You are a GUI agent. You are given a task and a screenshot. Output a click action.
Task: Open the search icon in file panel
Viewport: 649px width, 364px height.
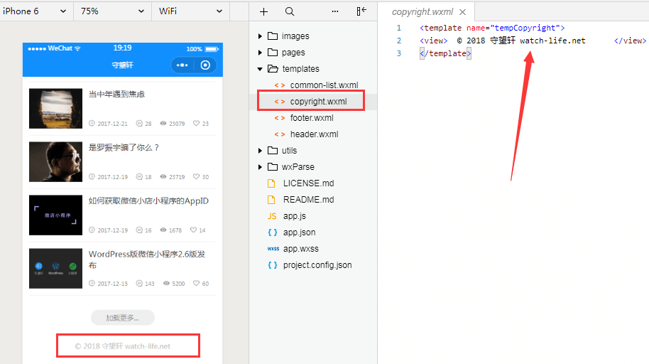point(290,11)
